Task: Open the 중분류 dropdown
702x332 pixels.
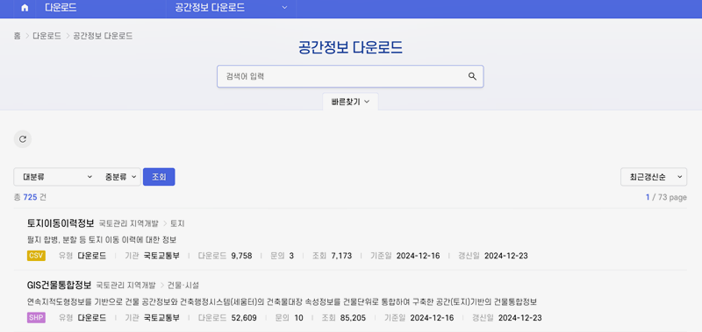Action: [x=121, y=177]
